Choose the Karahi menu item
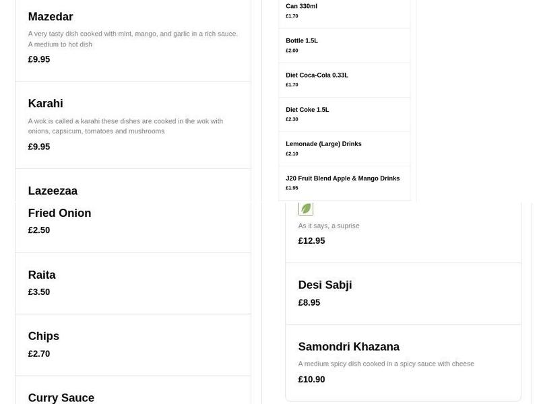The width and height of the screenshot is (539, 404). [x=46, y=104]
